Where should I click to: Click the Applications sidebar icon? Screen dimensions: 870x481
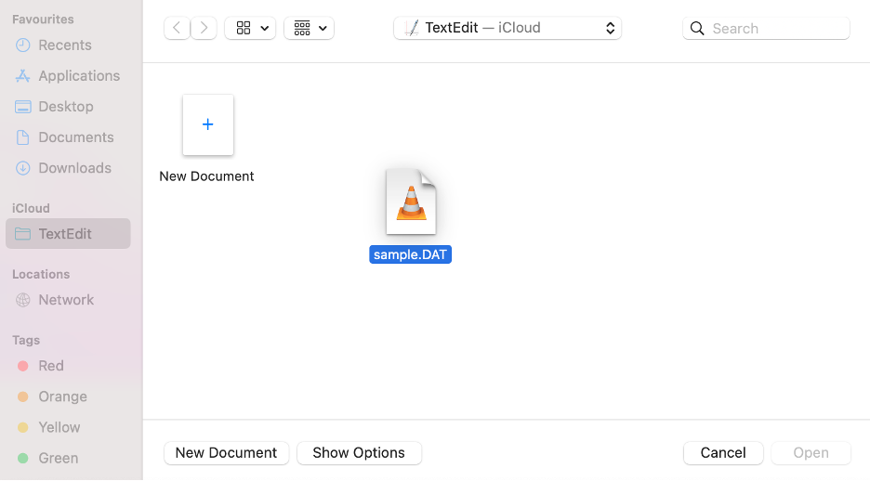click(22, 76)
